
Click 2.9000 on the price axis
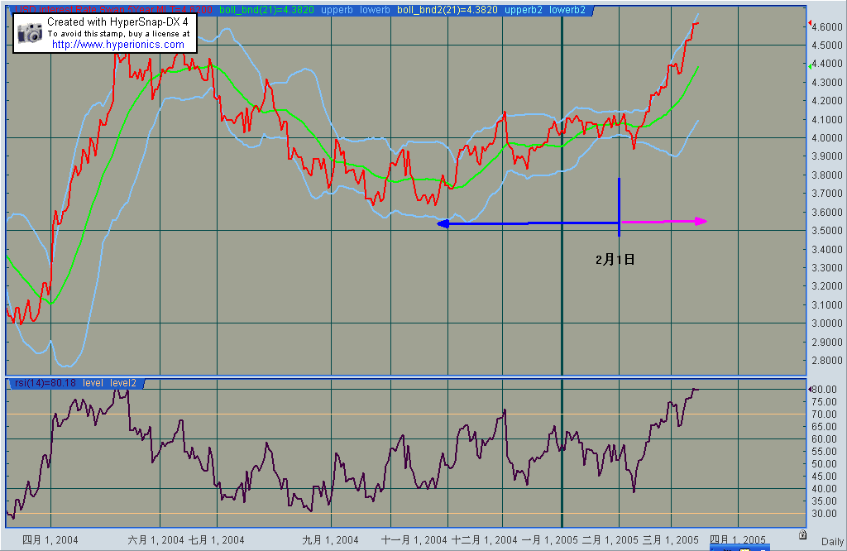827,342
